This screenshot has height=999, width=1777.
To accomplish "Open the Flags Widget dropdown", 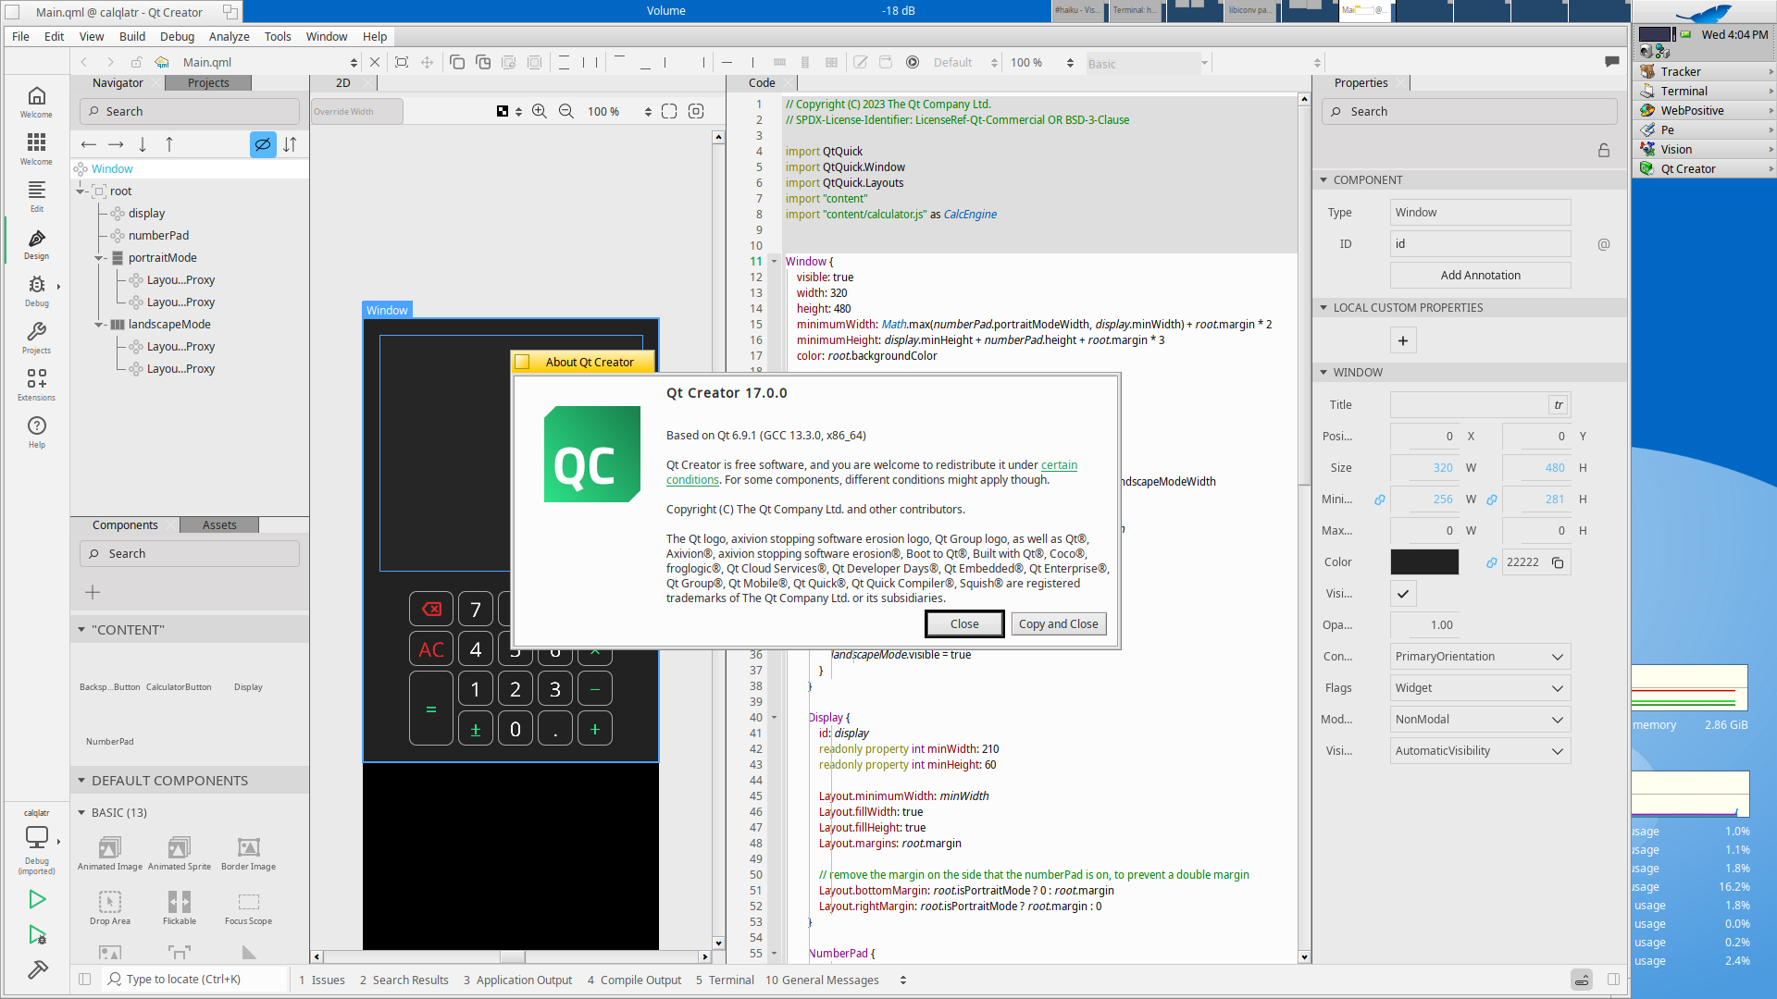I will click(1480, 688).
